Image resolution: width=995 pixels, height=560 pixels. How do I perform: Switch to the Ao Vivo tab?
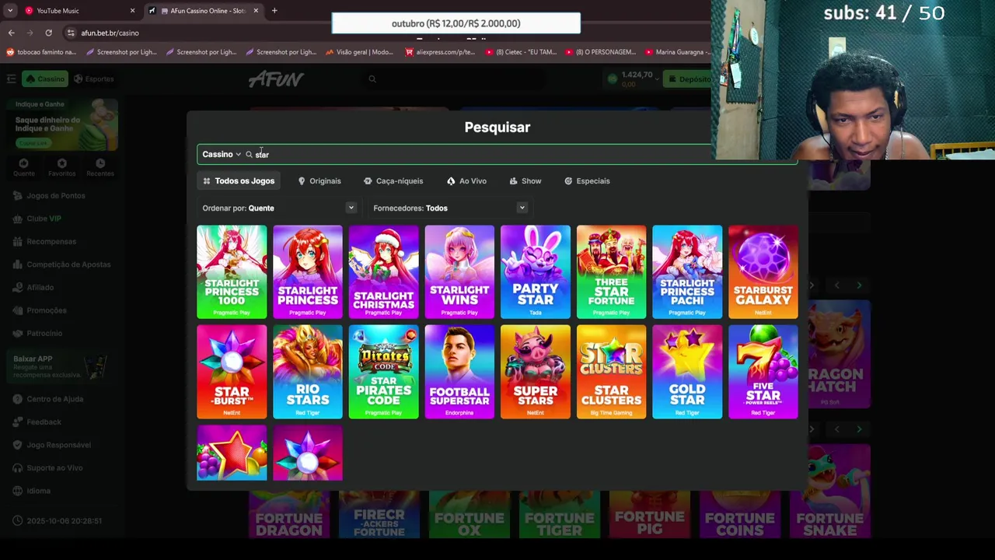coord(466,181)
